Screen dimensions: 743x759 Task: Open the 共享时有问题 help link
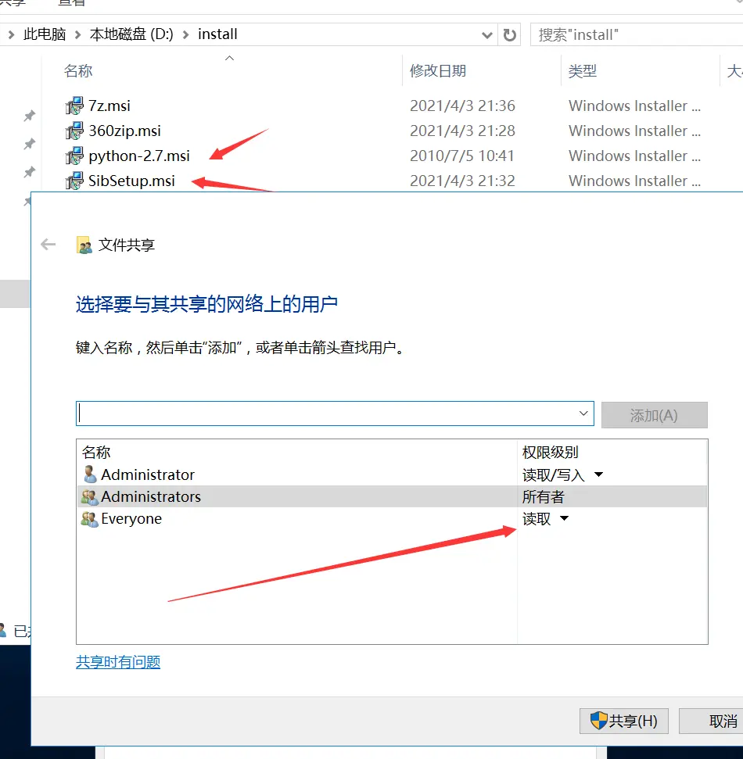coord(118,662)
